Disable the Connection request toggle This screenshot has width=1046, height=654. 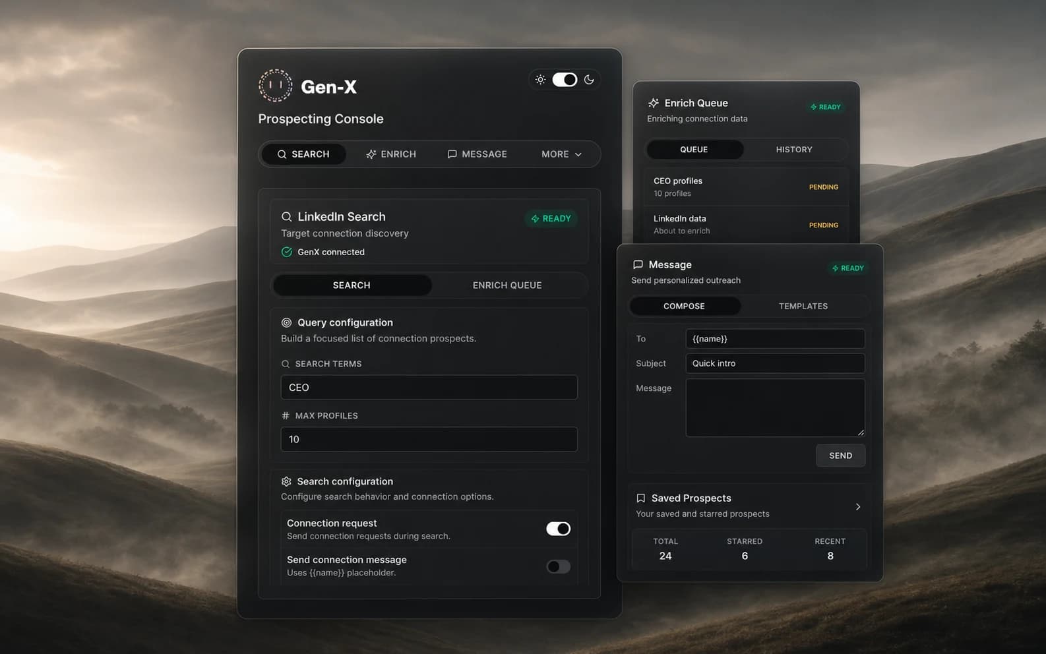(558, 529)
